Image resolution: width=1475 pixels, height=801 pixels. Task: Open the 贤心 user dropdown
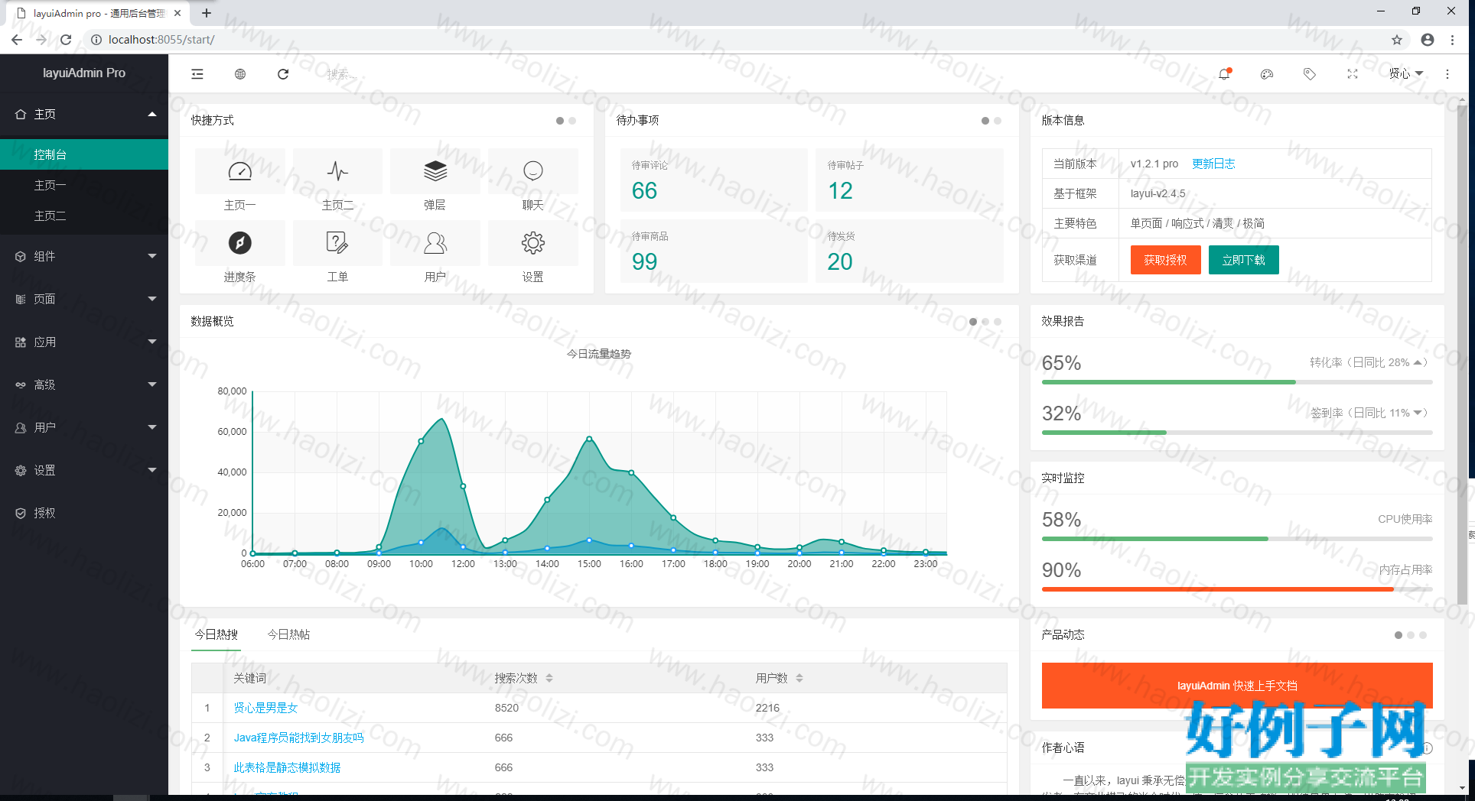(1406, 73)
